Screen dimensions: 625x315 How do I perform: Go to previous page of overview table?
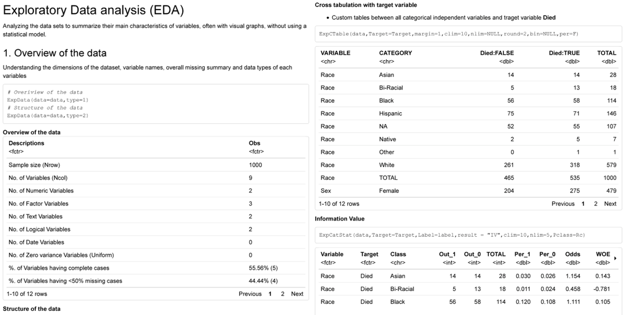[250, 294]
